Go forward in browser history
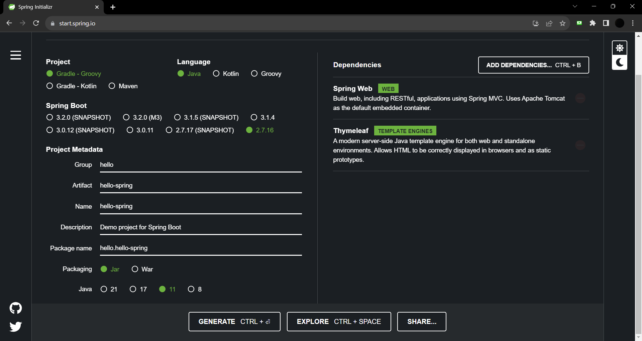Screen dimensions: 642x341 (x=22, y=23)
